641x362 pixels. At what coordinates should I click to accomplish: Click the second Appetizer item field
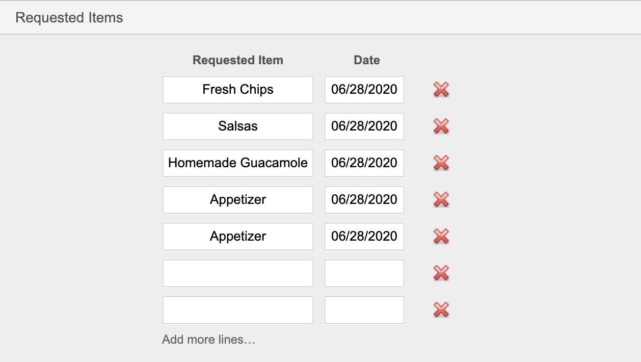(x=238, y=237)
